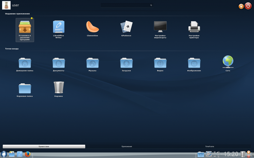This screenshot has width=254, height=158.
Task: Start the KPatience card game
Action: (x=126, y=28)
